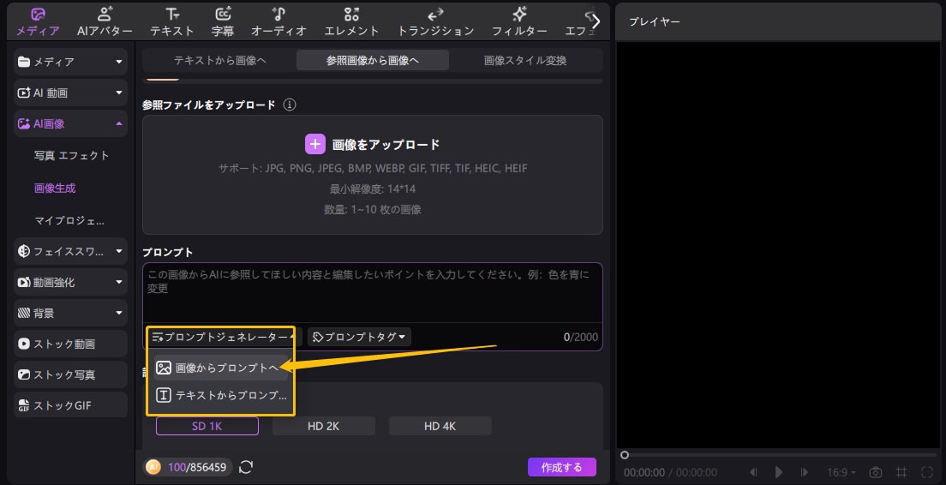Viewport: 946px width, 485px height.
Task: Open the 16:9 aspect ratio dropdown
Action: pyautogui.click(x=841, y=472)
